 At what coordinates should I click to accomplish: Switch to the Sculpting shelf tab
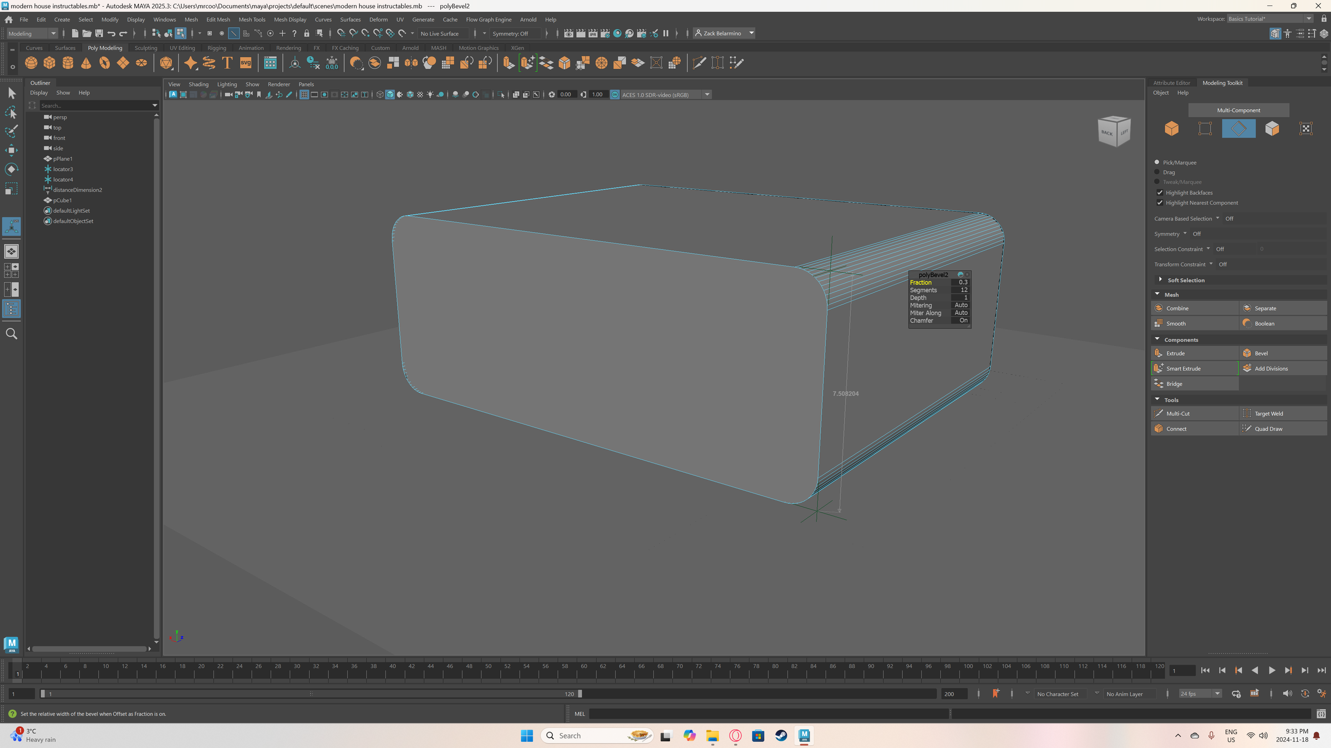[146, 48]
